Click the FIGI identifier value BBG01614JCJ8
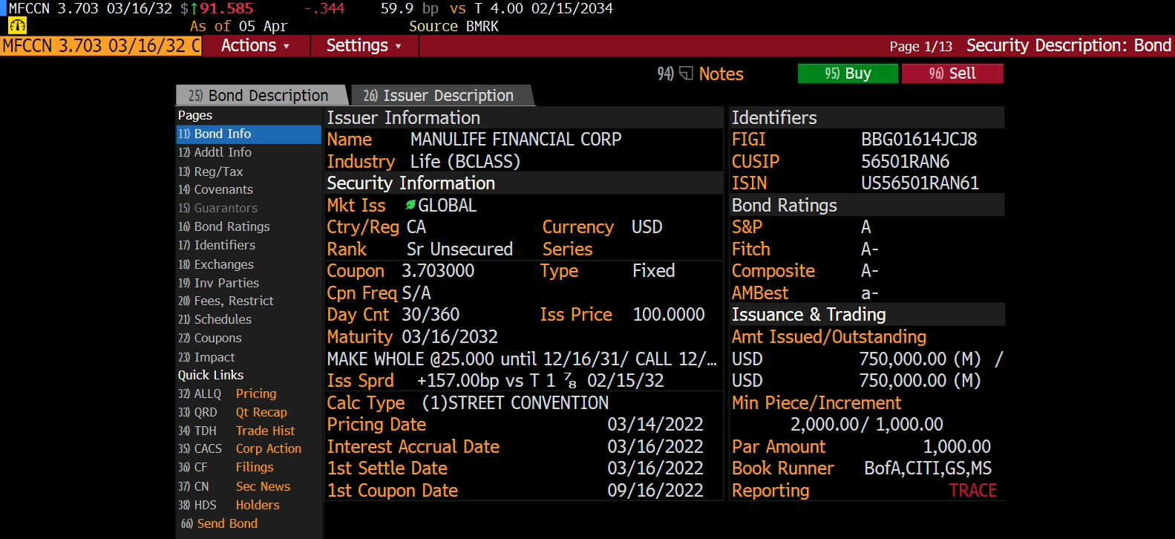 pyautogui.click(x=919, y=140)
